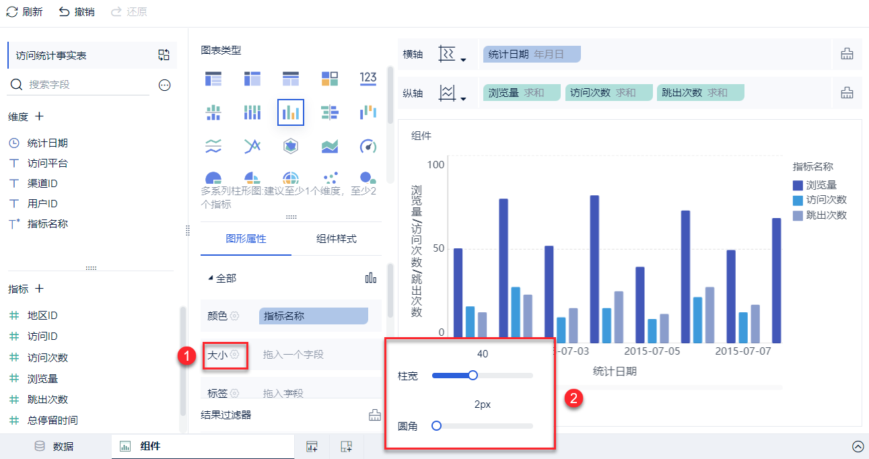Select the 访问平台 dimension field
Image resolution: width=869 pixels, height=459 pixels.
click(47, 164)
